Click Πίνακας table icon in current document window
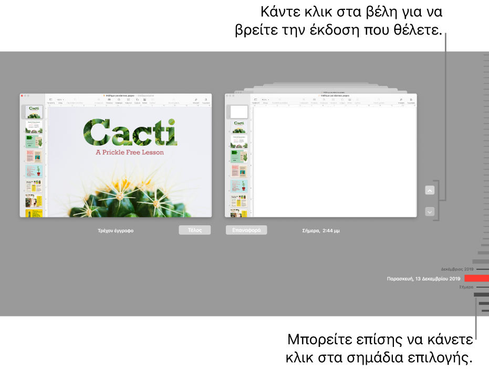Viewport: 489px width, 371px height. (109, 100)
